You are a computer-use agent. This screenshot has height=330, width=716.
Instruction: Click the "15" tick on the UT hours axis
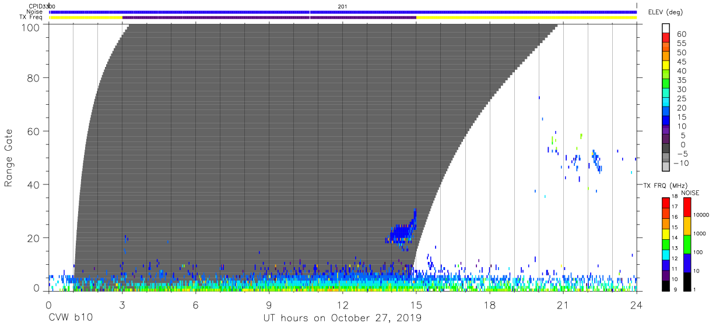click(416, 304)
